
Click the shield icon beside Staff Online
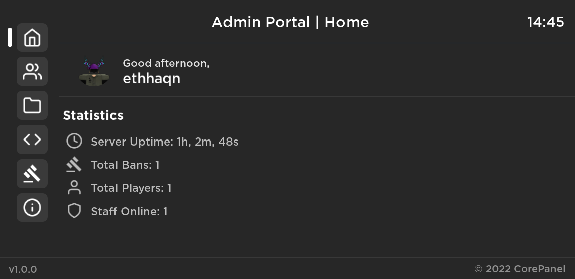(74, 211)
